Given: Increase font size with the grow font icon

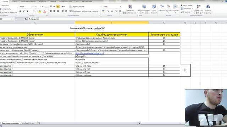Looking at the screenshot, I should [x=43, y=7].
